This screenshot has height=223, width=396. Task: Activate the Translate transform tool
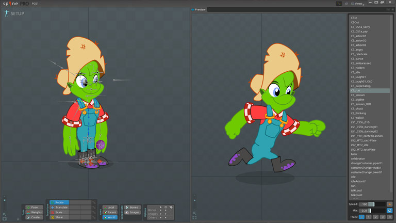59,208
